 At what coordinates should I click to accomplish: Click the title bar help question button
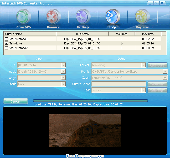157,3
